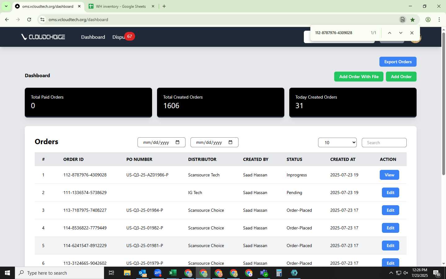
Task: Click the Total Paid Orders card
Action: tap(88, 102)
